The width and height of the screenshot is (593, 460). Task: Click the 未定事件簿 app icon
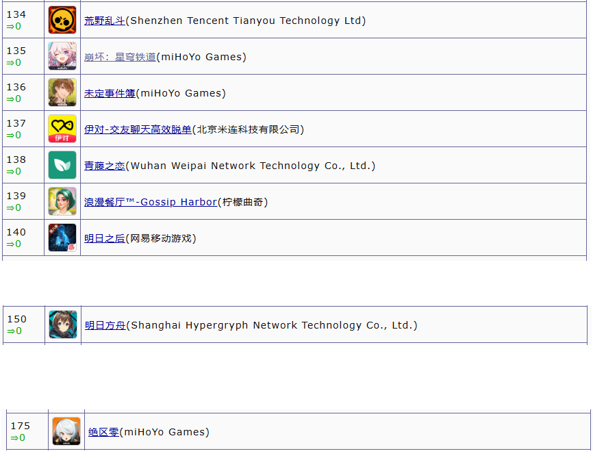coord(62,92)
